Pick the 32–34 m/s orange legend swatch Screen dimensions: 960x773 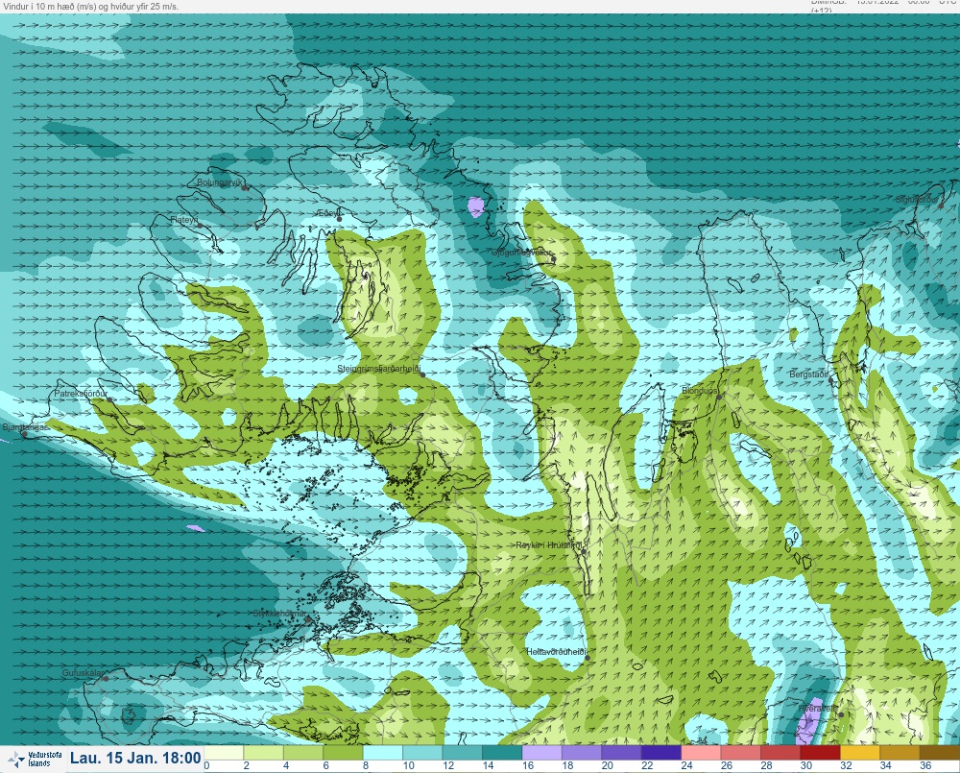[x=860, y=752]
